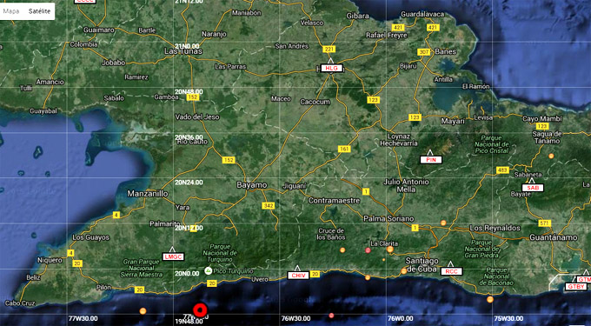Click the Niquero town label
Image resolution: width=591 pixels, height=326 pixels.
(x=50, y=261)
